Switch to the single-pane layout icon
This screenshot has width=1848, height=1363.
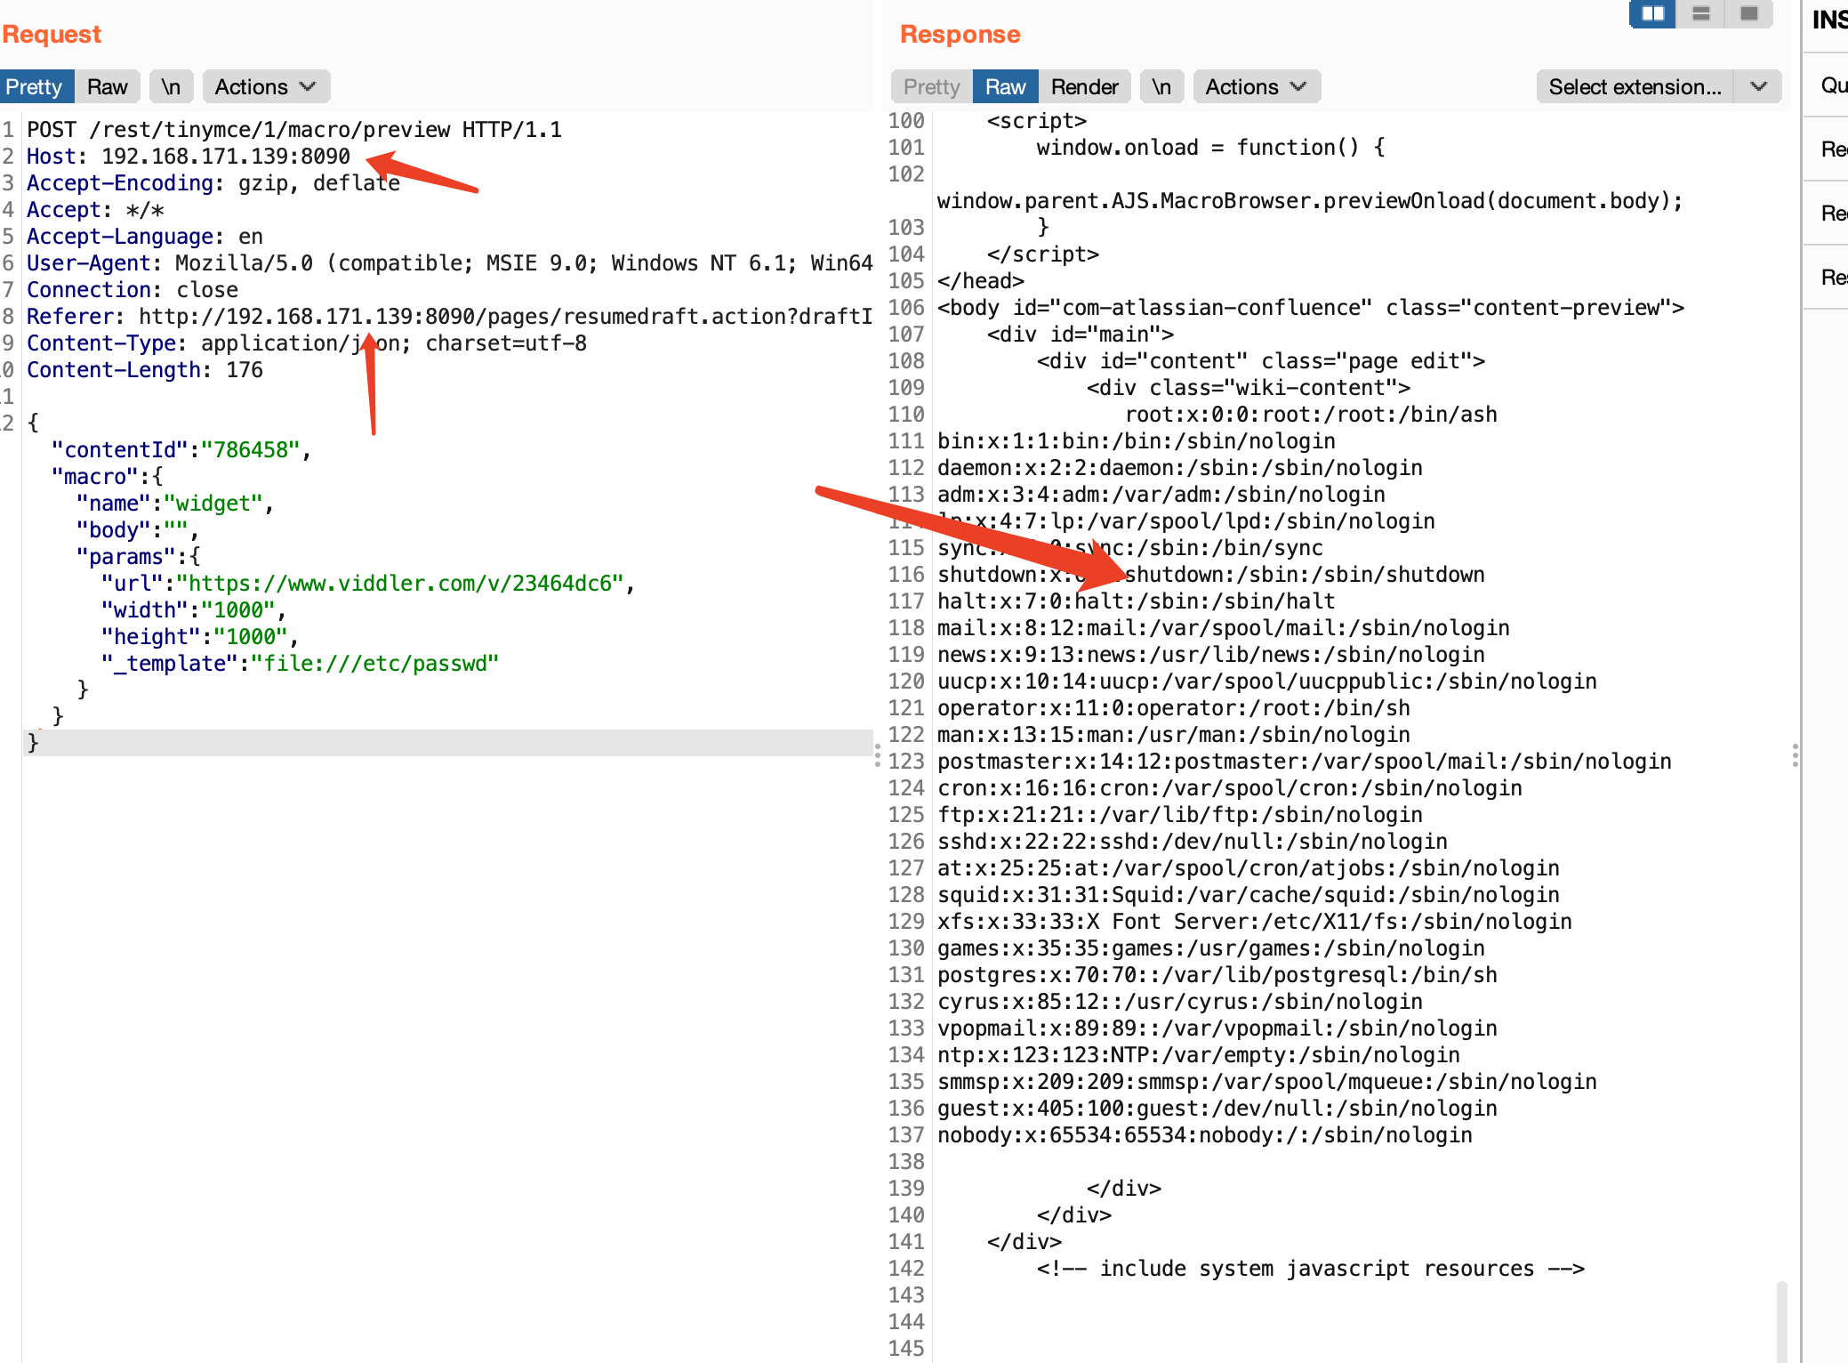[x=1748, y=14]
